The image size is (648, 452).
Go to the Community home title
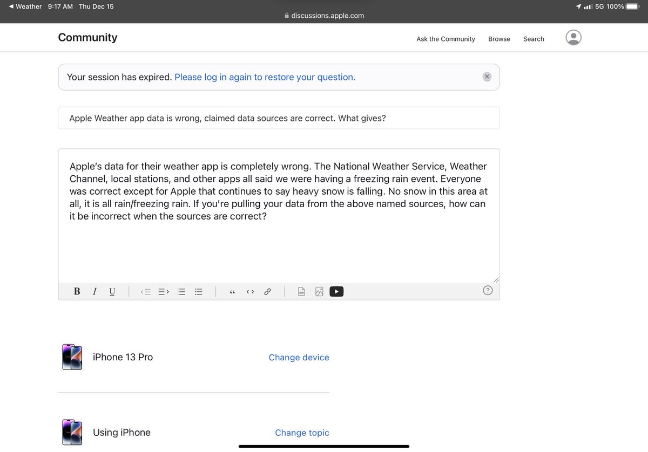pos(87,37)
